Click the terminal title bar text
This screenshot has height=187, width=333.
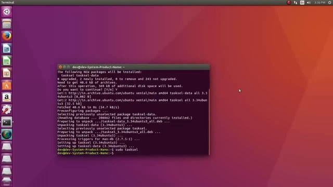[98, 67]
